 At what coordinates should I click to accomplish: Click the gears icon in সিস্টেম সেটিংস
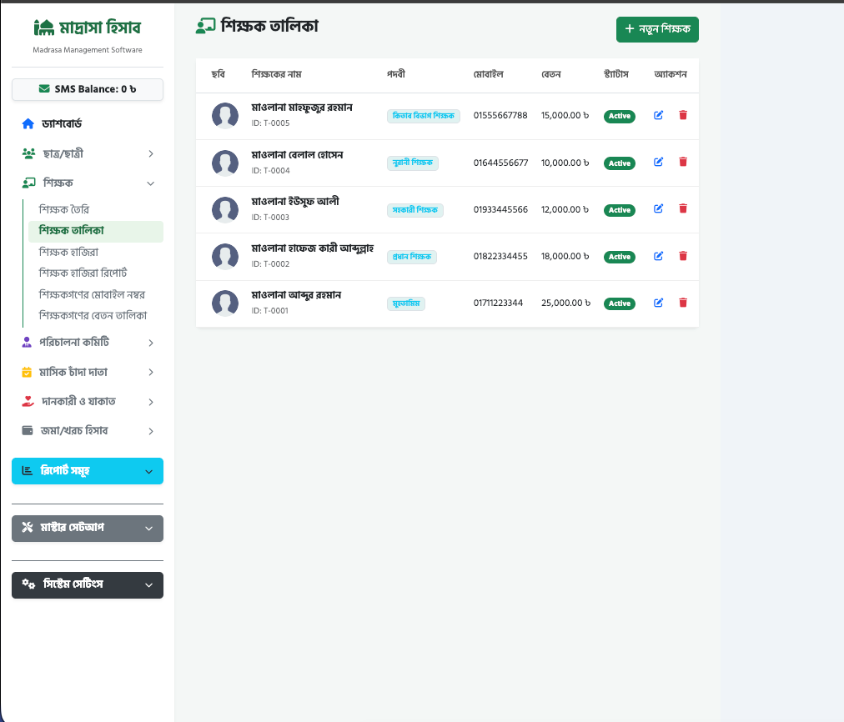(28, 584)
